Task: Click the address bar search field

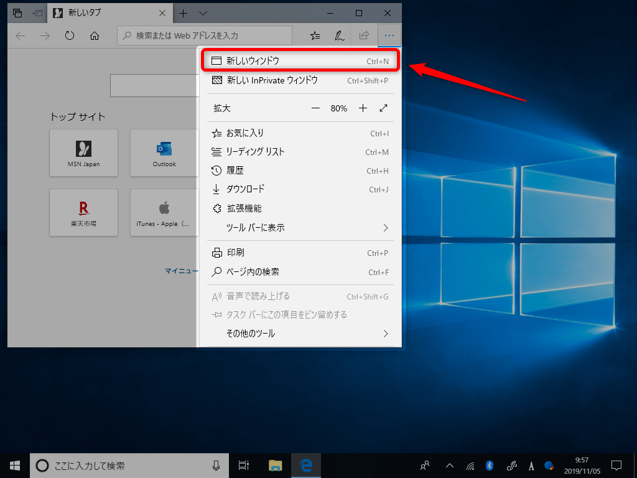Action: (x=205, y=35)
